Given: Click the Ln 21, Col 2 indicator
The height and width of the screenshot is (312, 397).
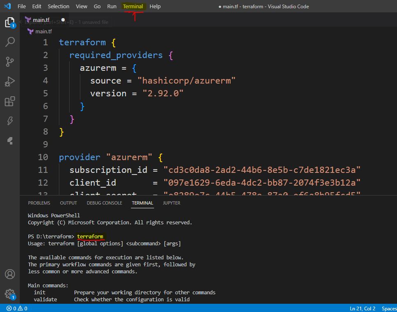Looking at the screenshot, I should (362, 308).
